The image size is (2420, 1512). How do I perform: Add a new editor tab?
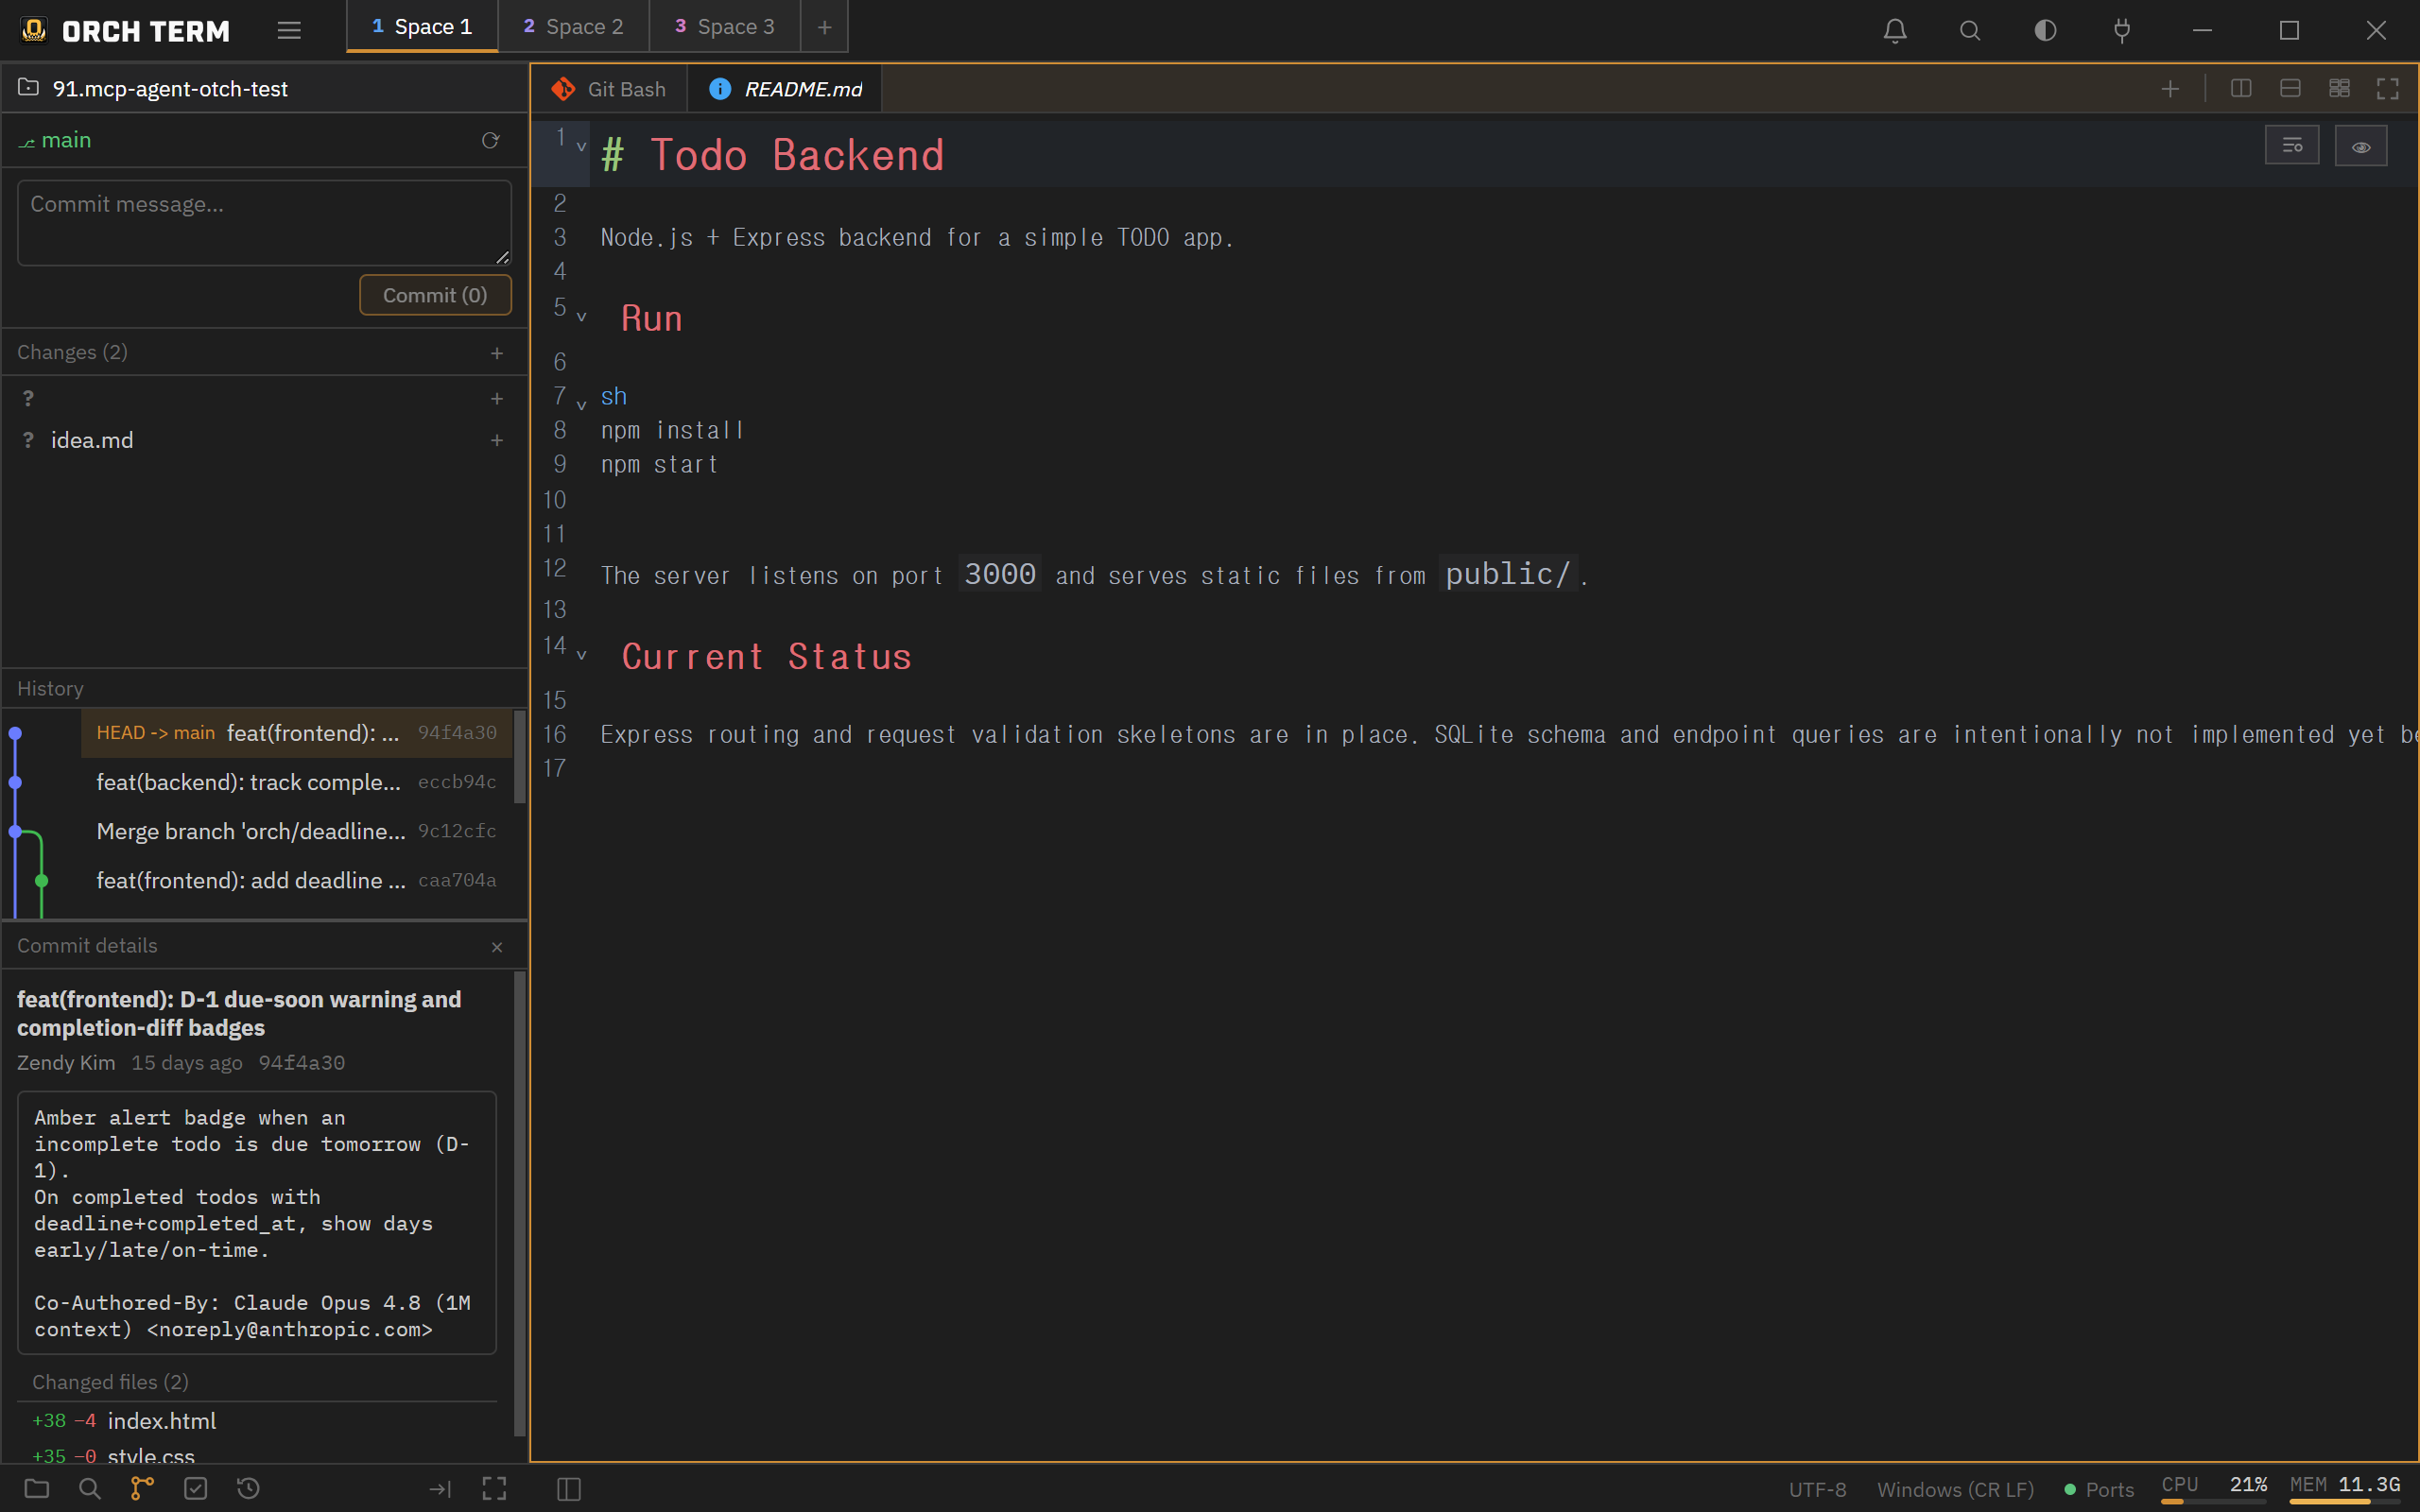pyautogui.click(x=2170, y=89)
